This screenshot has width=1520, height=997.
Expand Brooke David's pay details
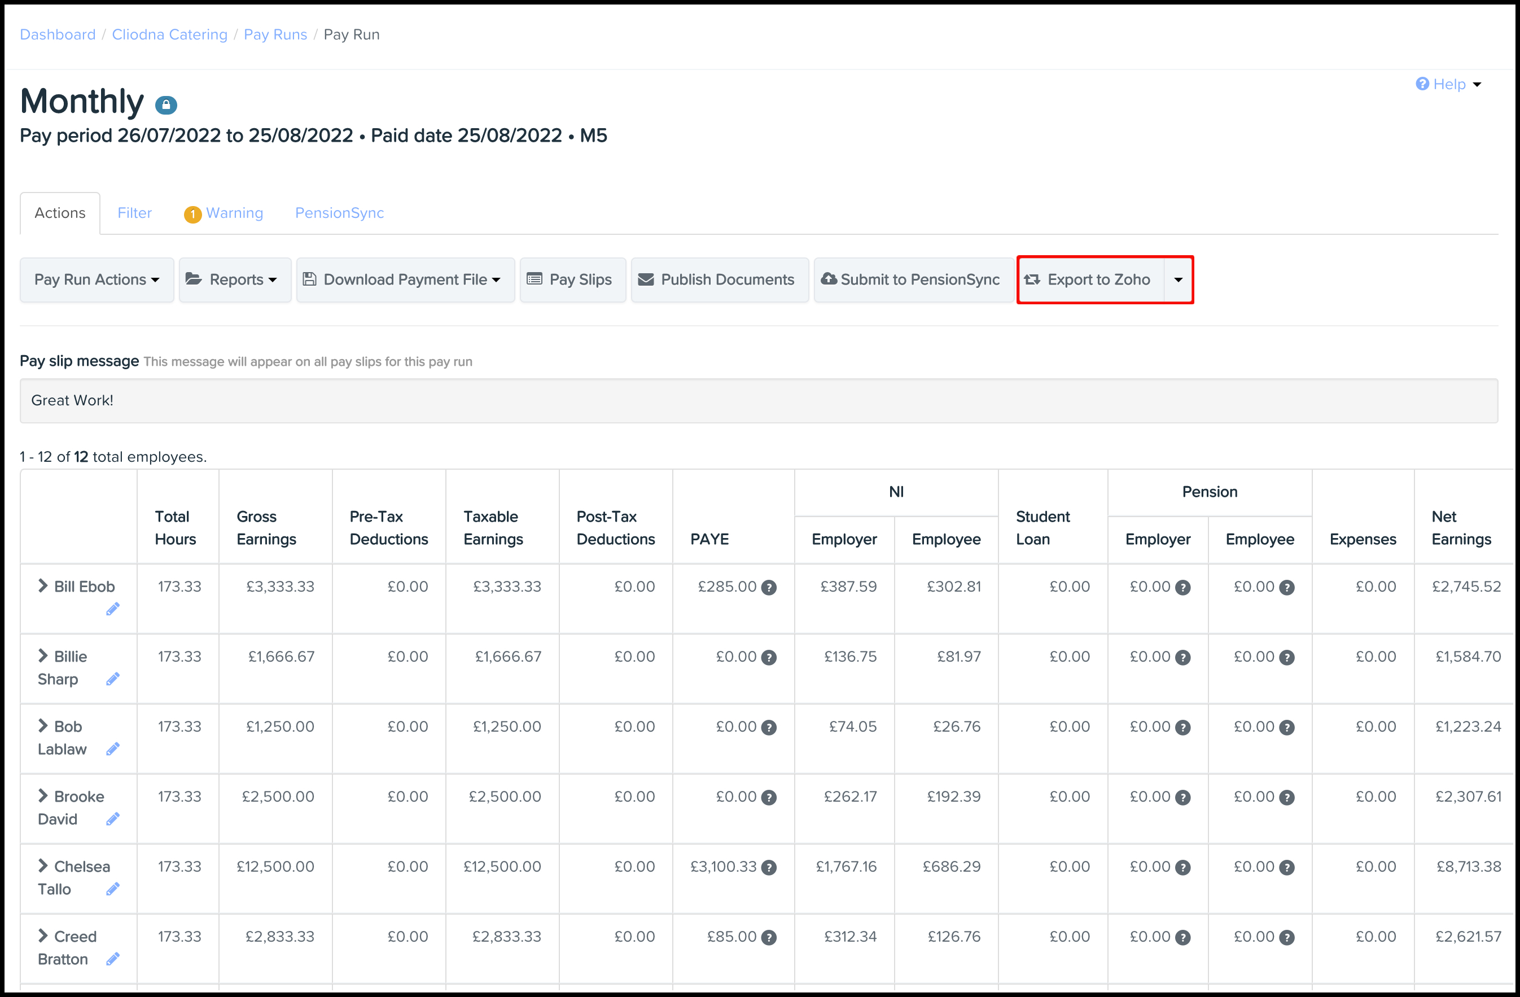point(43,796)
